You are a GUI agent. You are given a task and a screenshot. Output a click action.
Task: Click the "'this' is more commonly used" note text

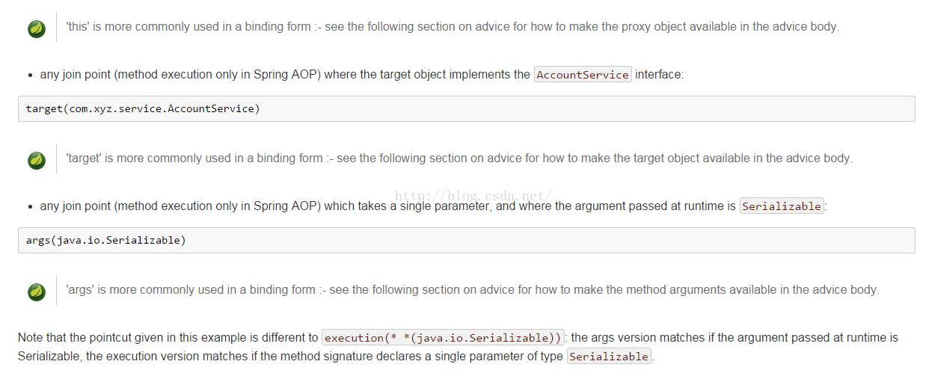tap(453, 27)
